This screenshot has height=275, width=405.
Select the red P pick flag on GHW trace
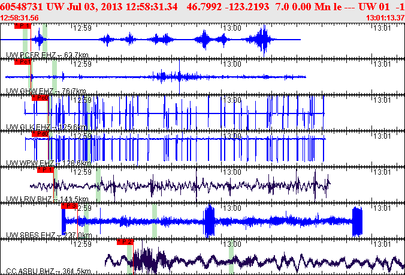pyautogui.click(x=23, y=62)
